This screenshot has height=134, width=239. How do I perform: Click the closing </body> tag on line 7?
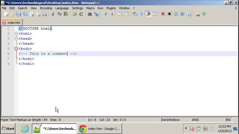[26, 59]
